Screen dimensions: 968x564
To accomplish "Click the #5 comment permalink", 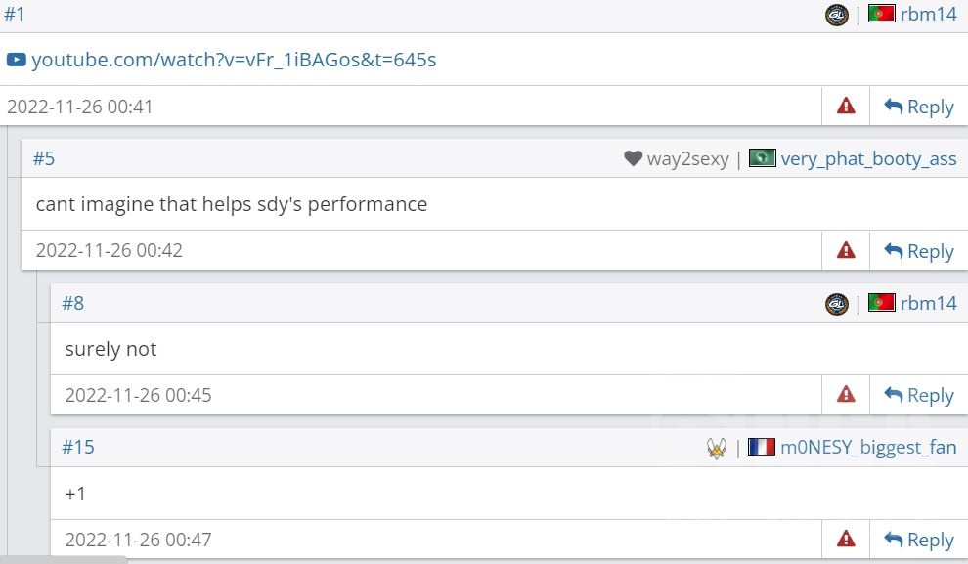I will point(44,158).
